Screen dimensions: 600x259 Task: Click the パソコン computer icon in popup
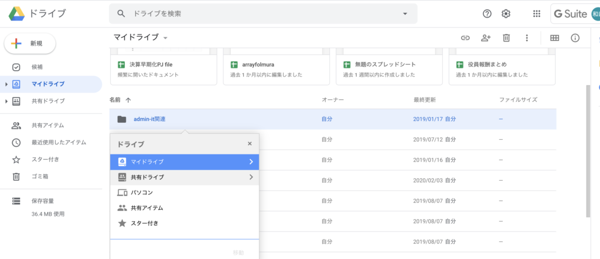pos(122,192)
